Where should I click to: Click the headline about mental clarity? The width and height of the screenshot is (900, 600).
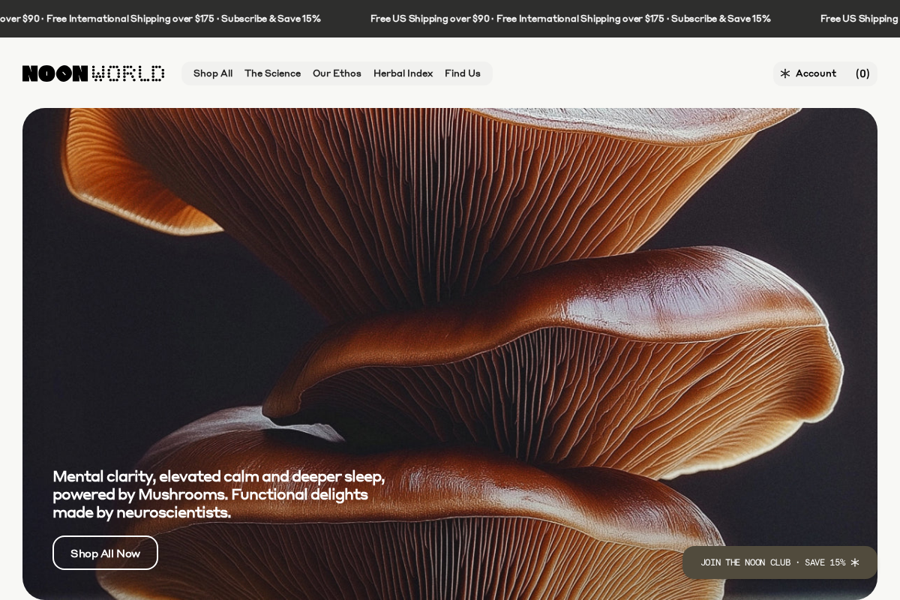[x=218, y=494]
